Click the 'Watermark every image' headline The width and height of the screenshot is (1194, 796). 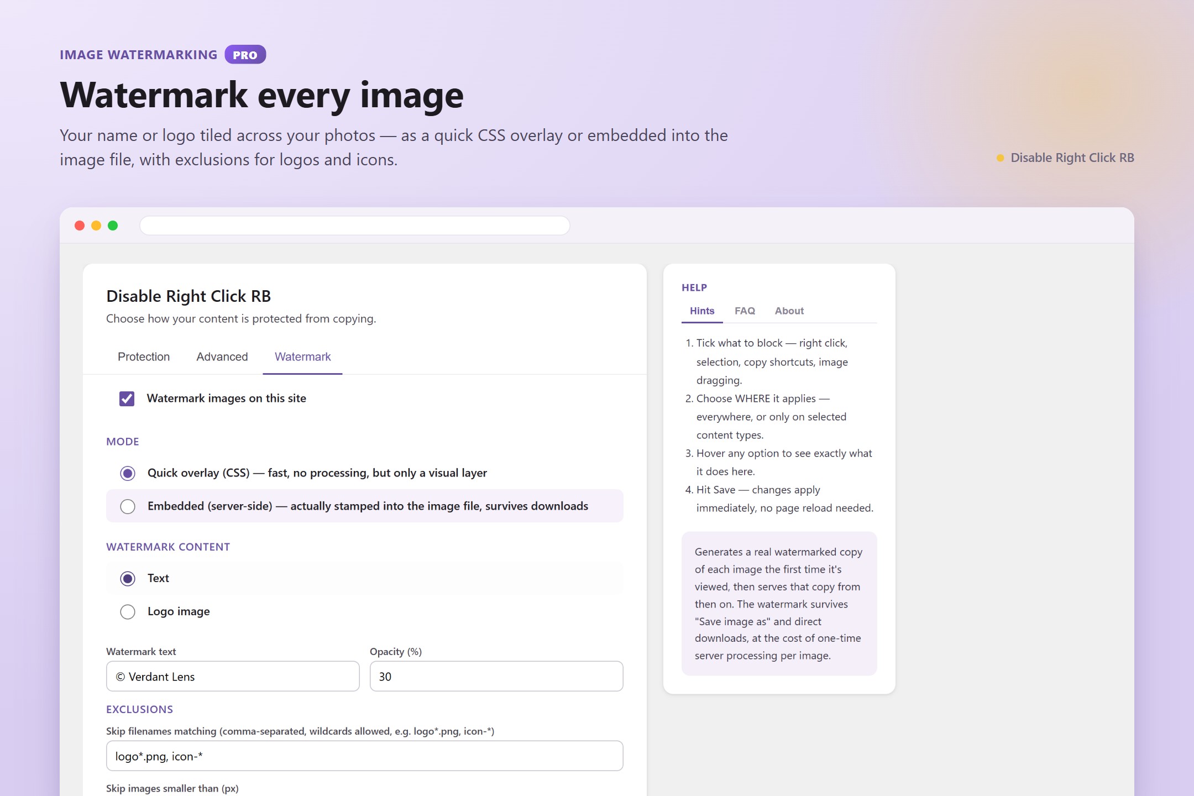tap(262, 95)
